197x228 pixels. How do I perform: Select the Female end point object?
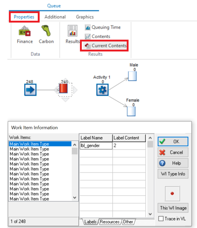point(131,111)
